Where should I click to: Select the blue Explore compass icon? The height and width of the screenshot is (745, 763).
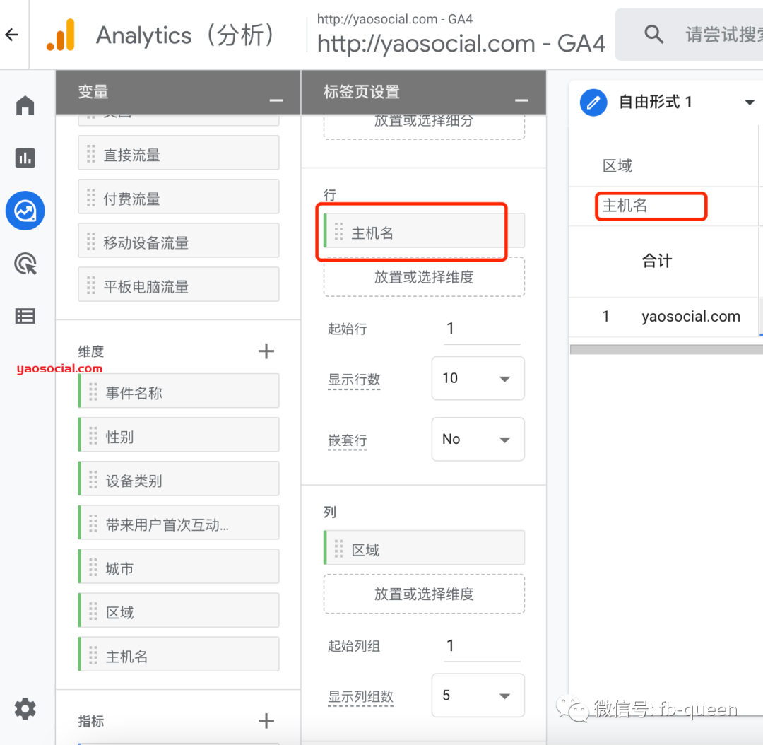pyautogui.click(x=25, y=211)
